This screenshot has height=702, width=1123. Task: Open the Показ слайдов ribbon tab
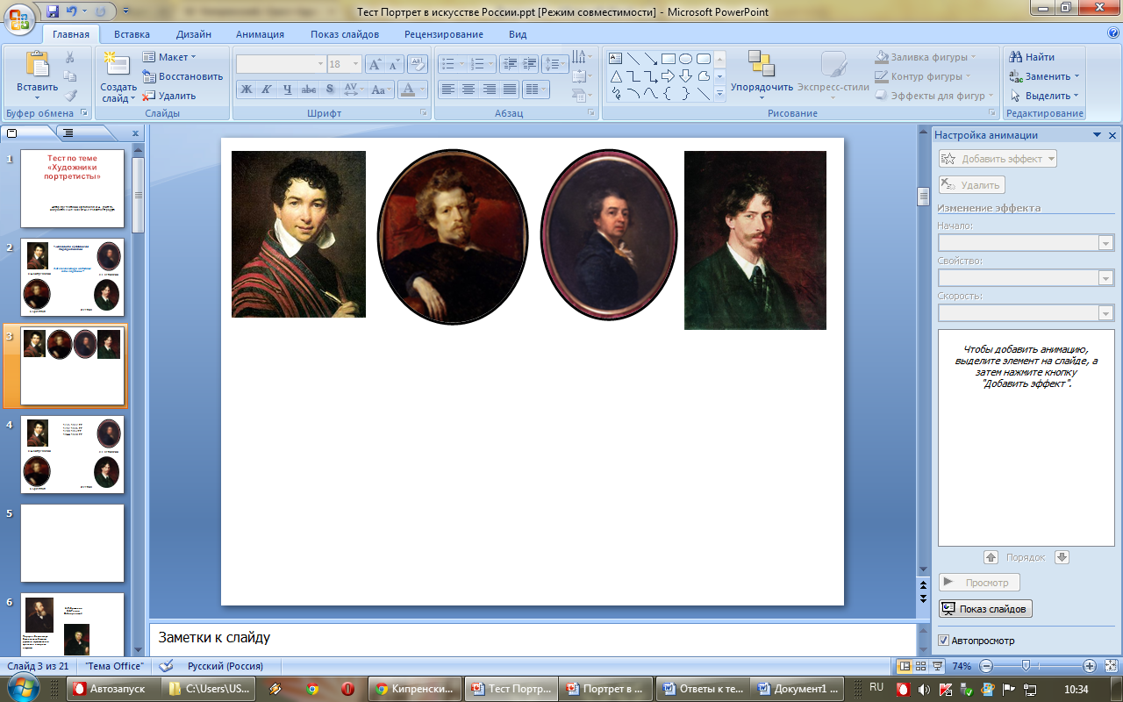pos(345,34)
